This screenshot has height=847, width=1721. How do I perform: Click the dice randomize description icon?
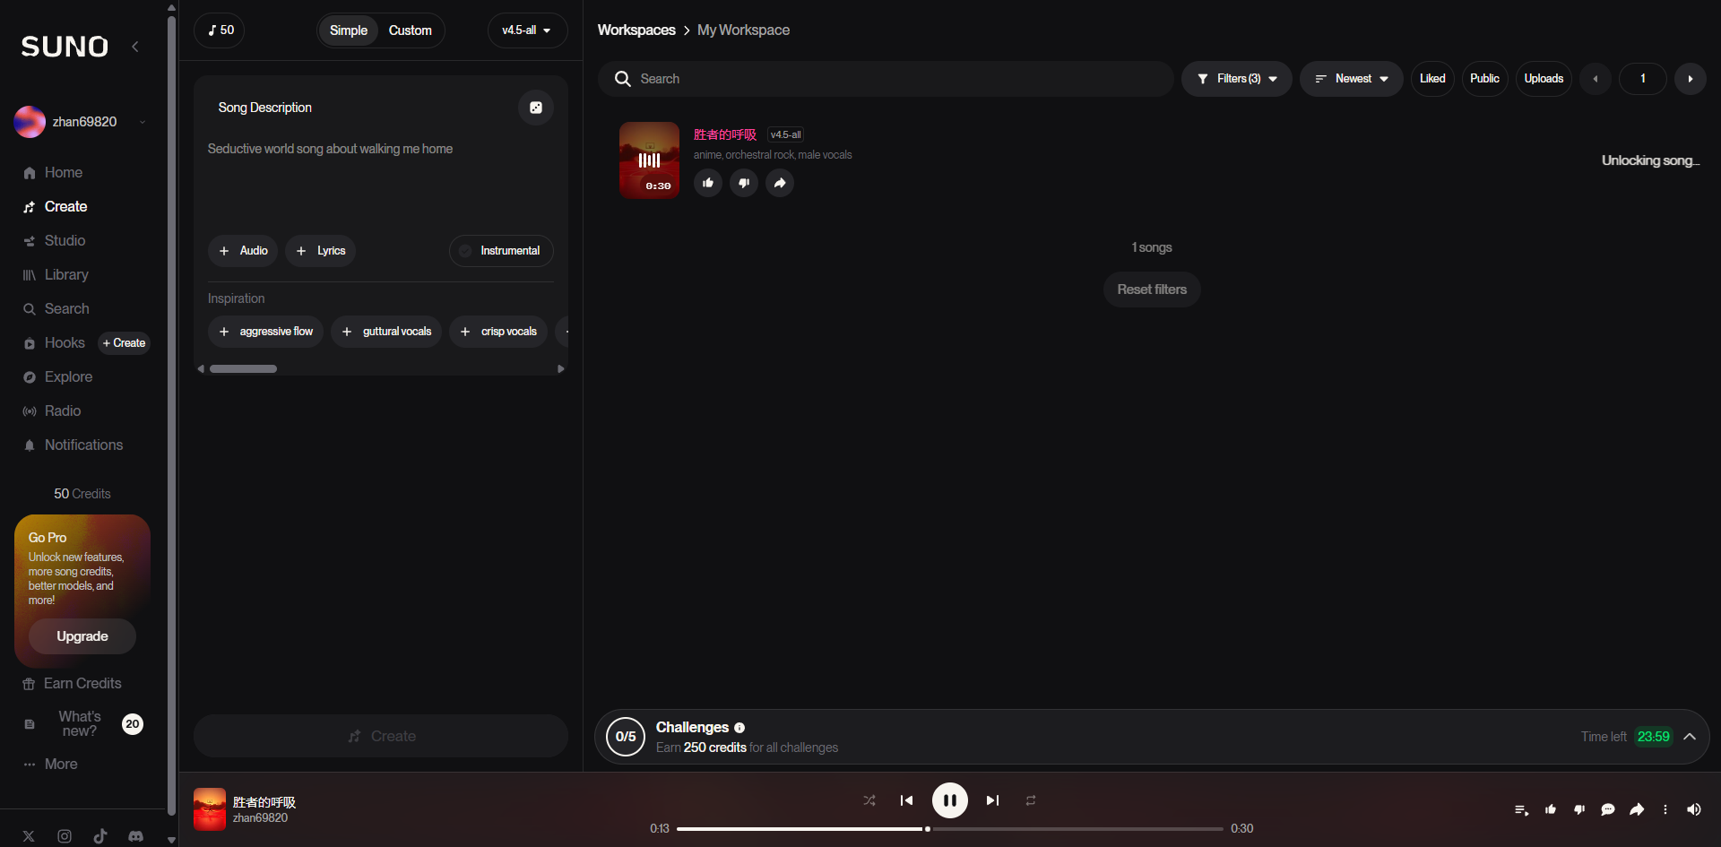tap(536, 108)
